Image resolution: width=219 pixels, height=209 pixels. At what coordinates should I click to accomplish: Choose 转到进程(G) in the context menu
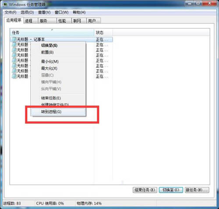pyautogui.click(x=58, y=112)
